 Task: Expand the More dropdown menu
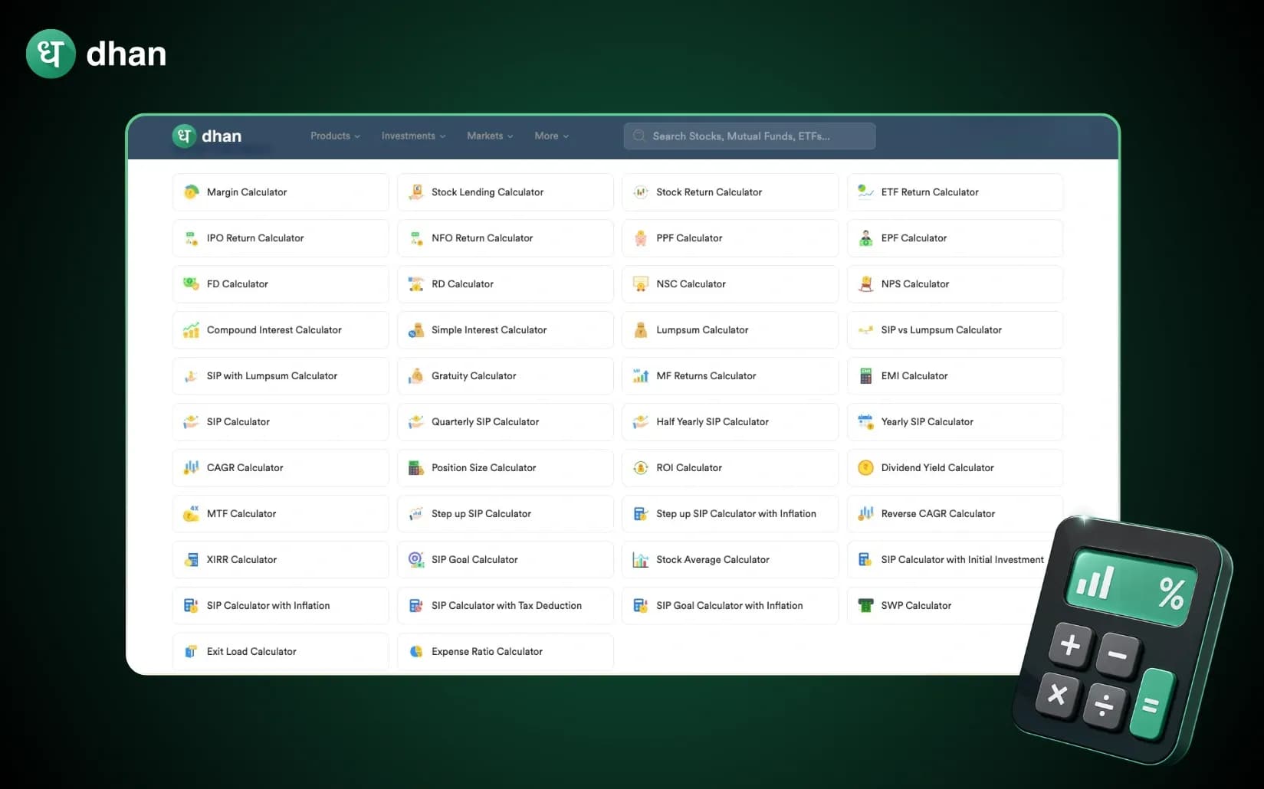click(552, 136)
